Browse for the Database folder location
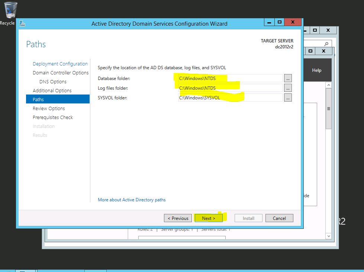The image size is (364, 272). [x=288, y=78]
